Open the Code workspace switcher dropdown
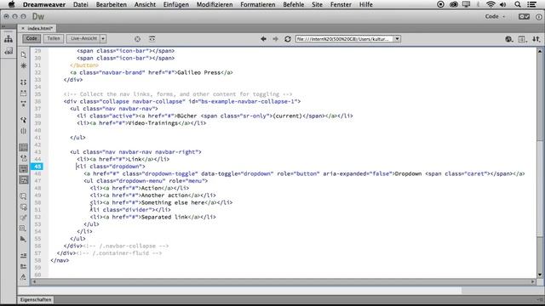 (x=496, y=16)
